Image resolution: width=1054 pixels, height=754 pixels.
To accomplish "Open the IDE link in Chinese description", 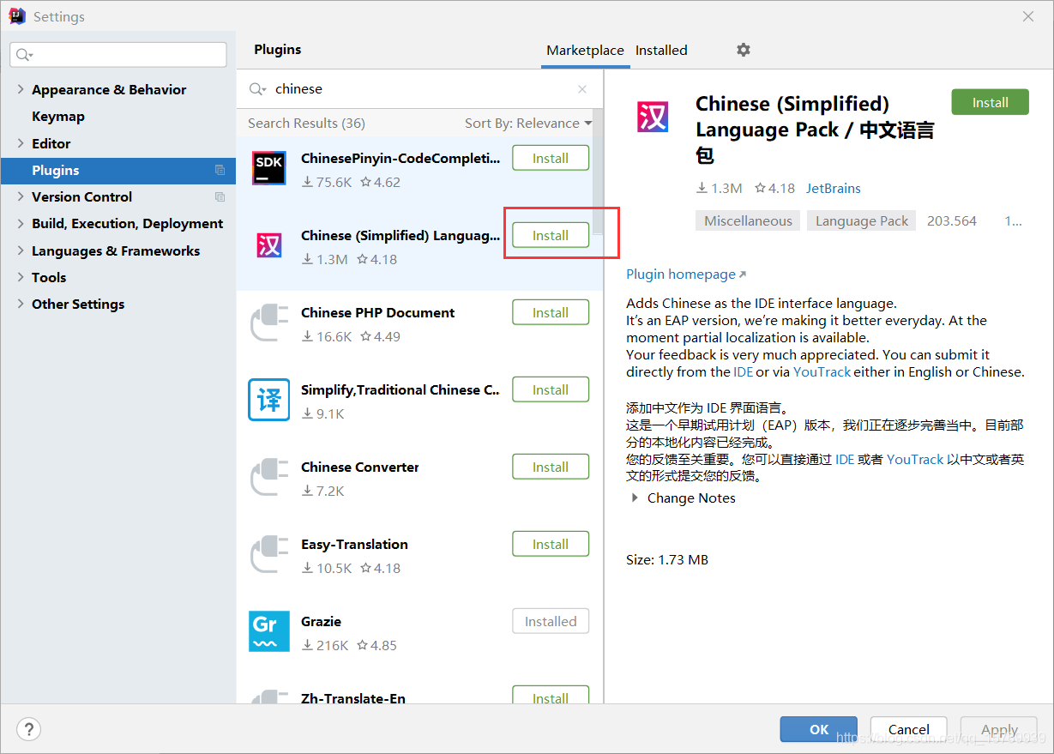I will pyautogui.click(x=845, y=459).
